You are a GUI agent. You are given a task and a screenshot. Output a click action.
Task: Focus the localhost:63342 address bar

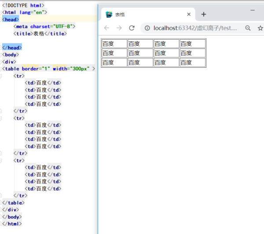pyautogui.click(x=195, y=28)
